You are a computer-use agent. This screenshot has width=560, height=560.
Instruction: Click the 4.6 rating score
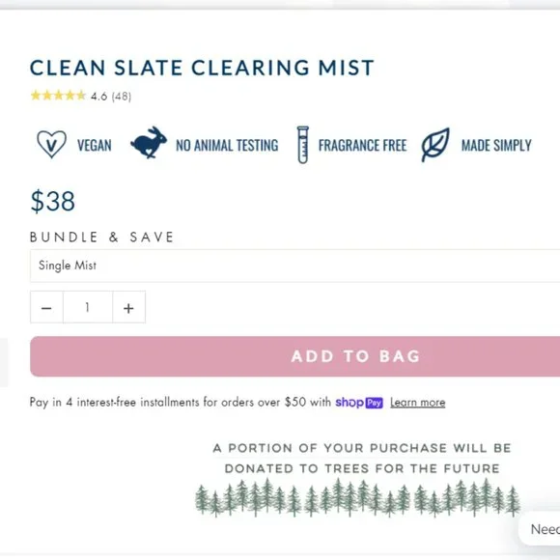pyautogui.click(x=98, y=97)
